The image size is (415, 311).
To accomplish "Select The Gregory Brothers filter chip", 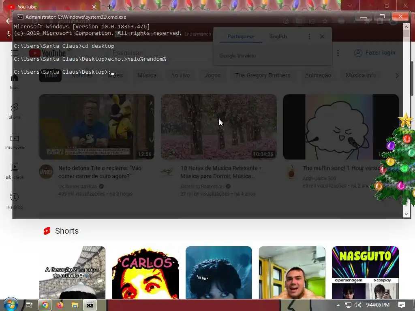I will [263, 76].
